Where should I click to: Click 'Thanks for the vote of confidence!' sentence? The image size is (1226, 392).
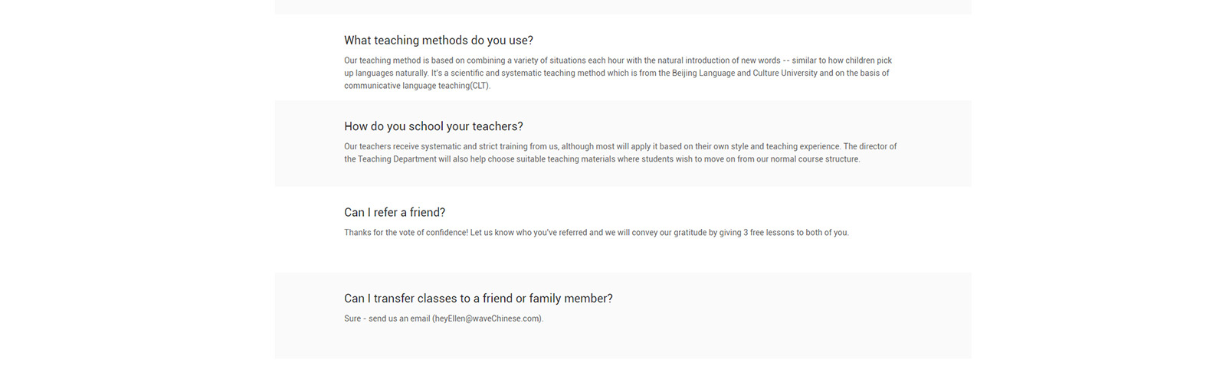(x=405, y=233)
